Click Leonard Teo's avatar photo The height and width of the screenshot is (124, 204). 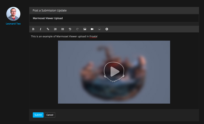13,14
